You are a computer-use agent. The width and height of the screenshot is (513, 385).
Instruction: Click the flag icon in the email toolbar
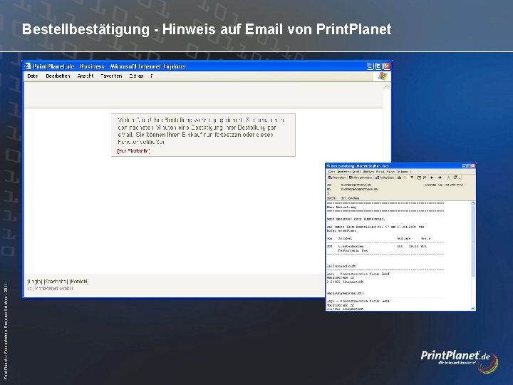click(x=412, y=177)
